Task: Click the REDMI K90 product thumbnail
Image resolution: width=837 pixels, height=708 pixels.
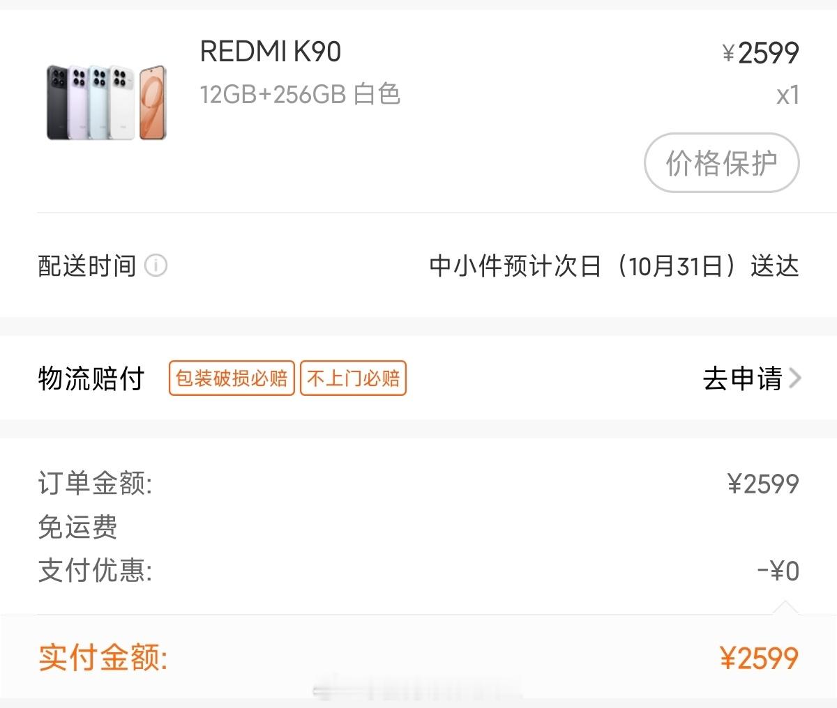Action: (105, 101)
